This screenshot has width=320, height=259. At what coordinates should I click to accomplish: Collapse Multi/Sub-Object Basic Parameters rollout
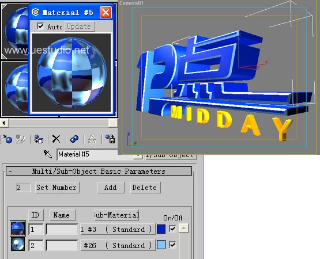99,171
